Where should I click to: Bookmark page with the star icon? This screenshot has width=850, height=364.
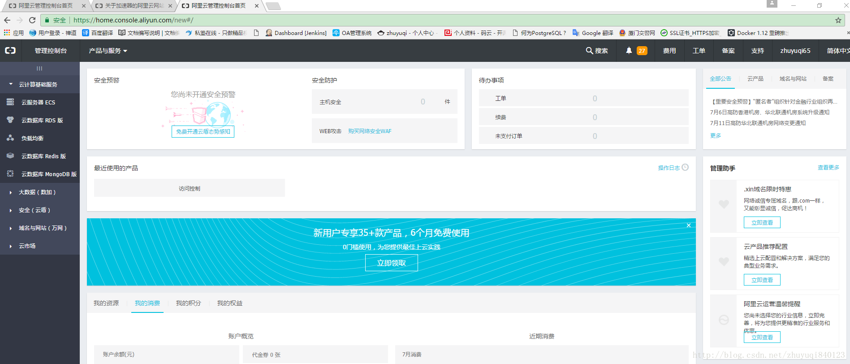(x=838, y=20)
